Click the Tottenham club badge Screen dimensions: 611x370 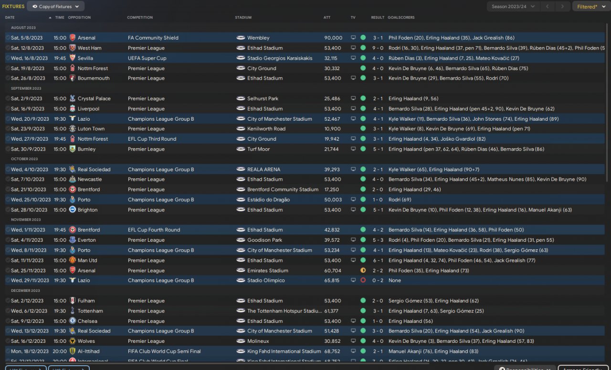pos(72,311)
